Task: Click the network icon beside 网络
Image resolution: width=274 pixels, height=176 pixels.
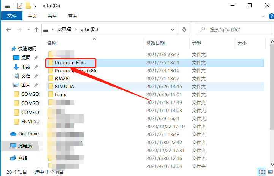Action: pos(13,158)
